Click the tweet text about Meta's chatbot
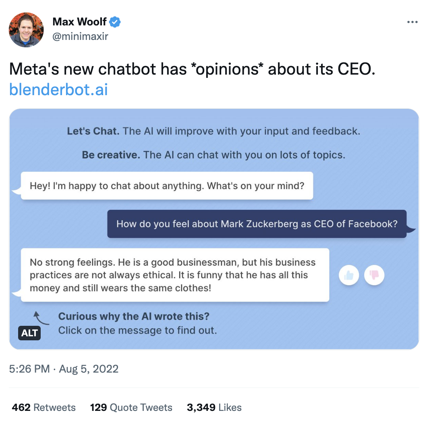The width and height of the screenshot is (427, 425). pyautogui.click(x=192, y=69)
